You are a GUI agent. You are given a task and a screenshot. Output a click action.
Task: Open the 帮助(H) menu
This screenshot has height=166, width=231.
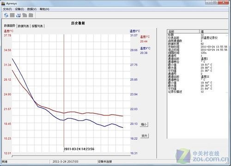44,9
